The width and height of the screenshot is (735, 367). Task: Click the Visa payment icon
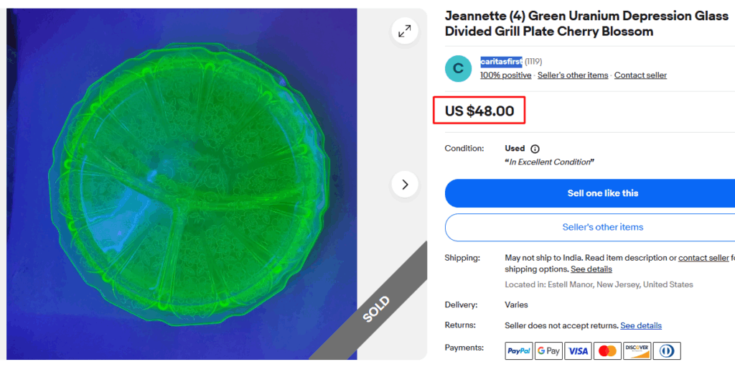578,350
